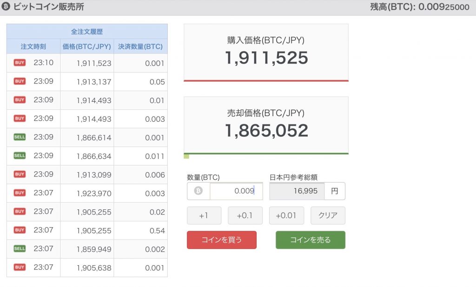Image resolution: width=476 pixels, height=287 pixels.
Task: Click the 円 currency unit label
Action: tap(335, 191)
